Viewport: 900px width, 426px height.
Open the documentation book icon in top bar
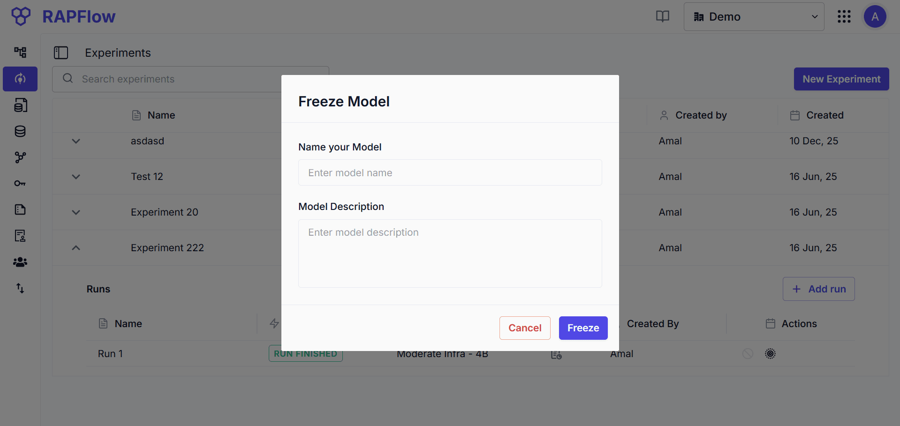coord(662,16)
